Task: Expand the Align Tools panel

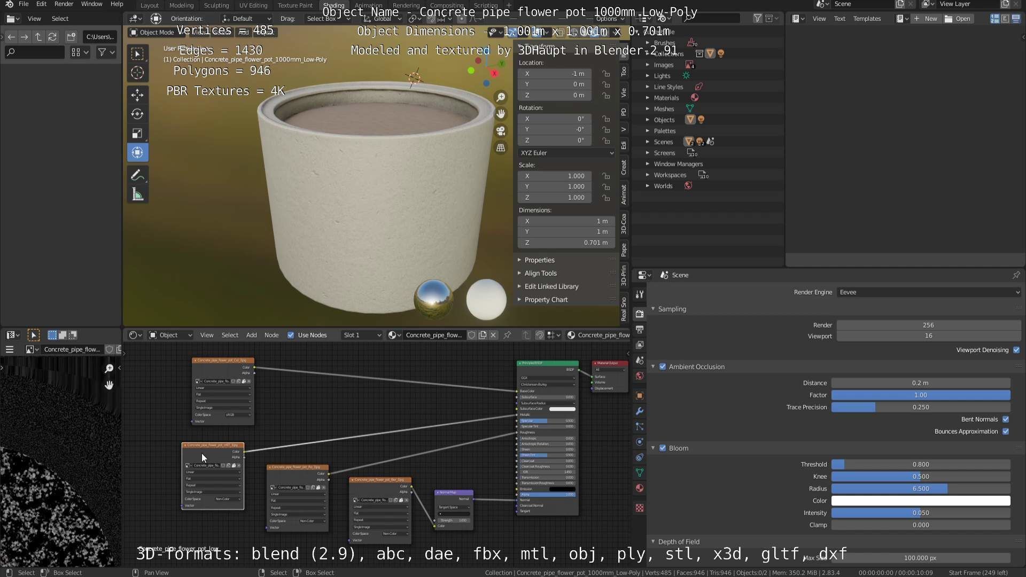Action: point(540,273)
